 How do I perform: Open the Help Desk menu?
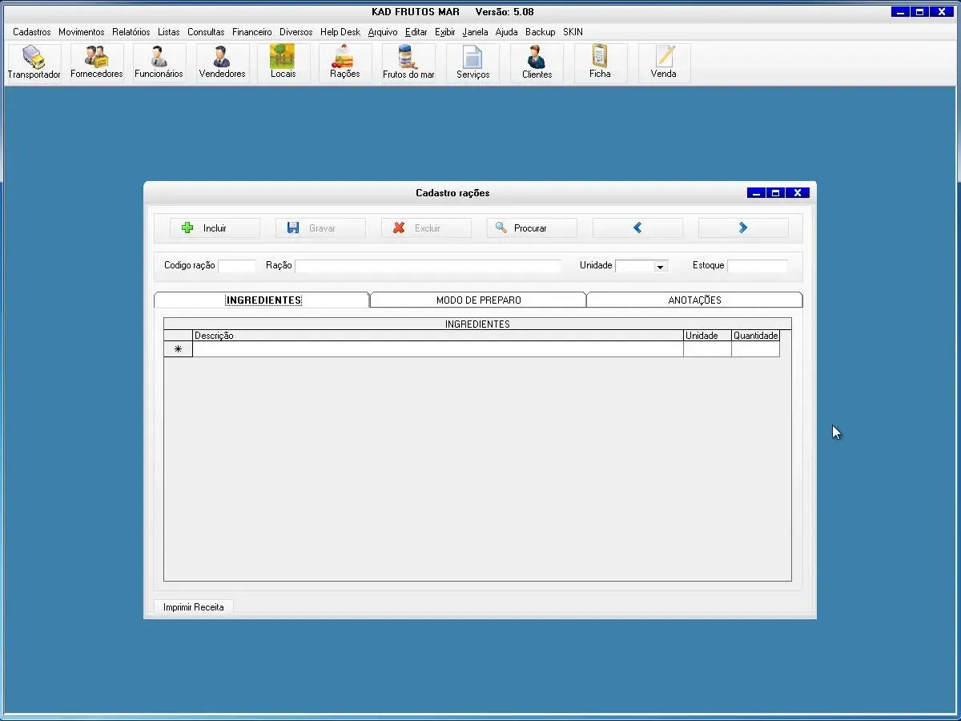[340, 32]
